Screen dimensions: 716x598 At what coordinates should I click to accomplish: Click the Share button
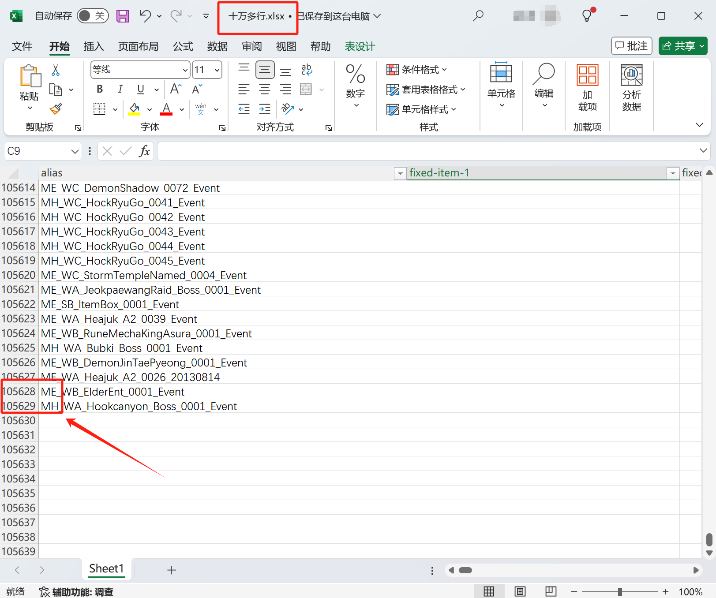point(682,46)
